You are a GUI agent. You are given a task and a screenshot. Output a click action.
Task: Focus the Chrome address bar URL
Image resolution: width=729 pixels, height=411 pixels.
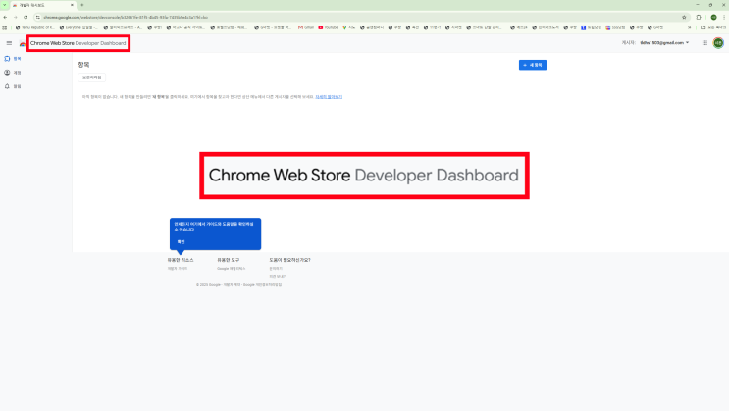(126, 18)
